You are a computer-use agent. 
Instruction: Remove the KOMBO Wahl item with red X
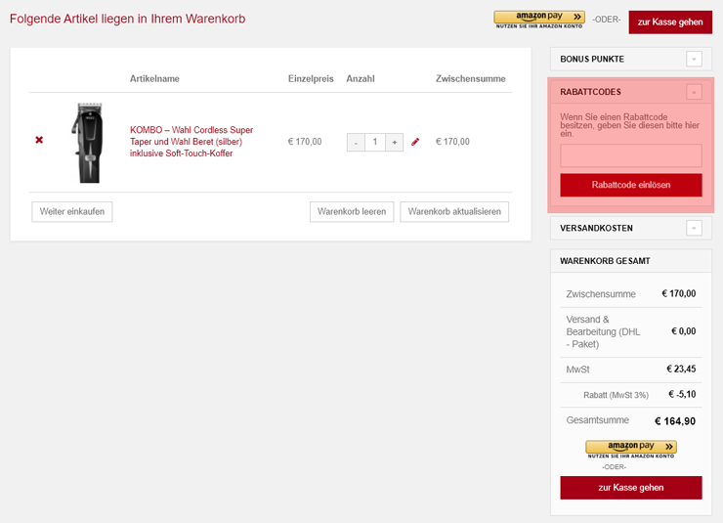[39, 140]
